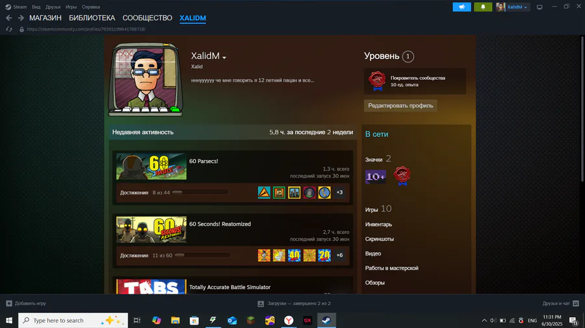Open File Explorer from taskbar

coord(175,320)
